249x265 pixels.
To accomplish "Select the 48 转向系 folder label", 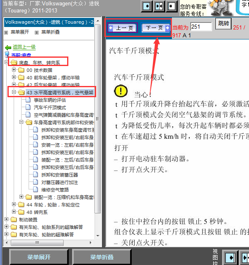I will tap(37, 212).
